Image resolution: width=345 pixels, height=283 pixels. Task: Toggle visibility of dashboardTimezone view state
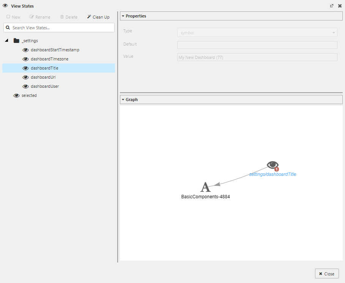[25, 59]
